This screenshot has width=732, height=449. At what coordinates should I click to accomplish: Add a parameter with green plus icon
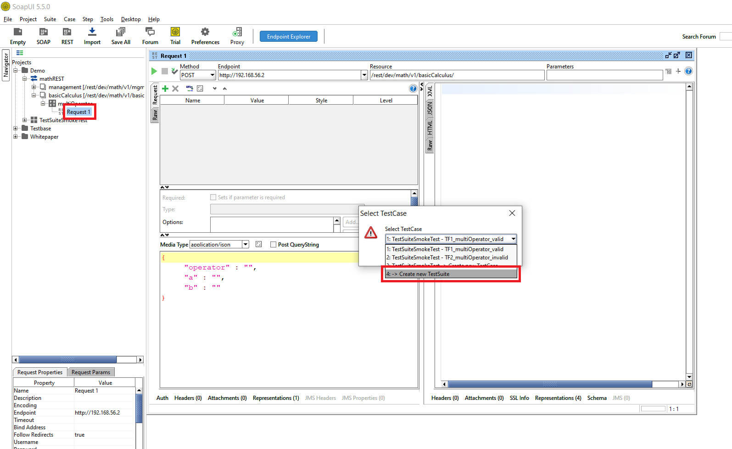(165, 89)
